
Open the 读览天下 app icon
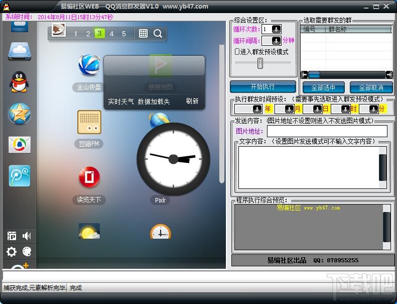[89, 177]
